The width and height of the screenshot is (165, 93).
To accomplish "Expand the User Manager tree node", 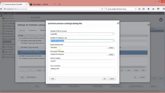I will pos(1,49).
